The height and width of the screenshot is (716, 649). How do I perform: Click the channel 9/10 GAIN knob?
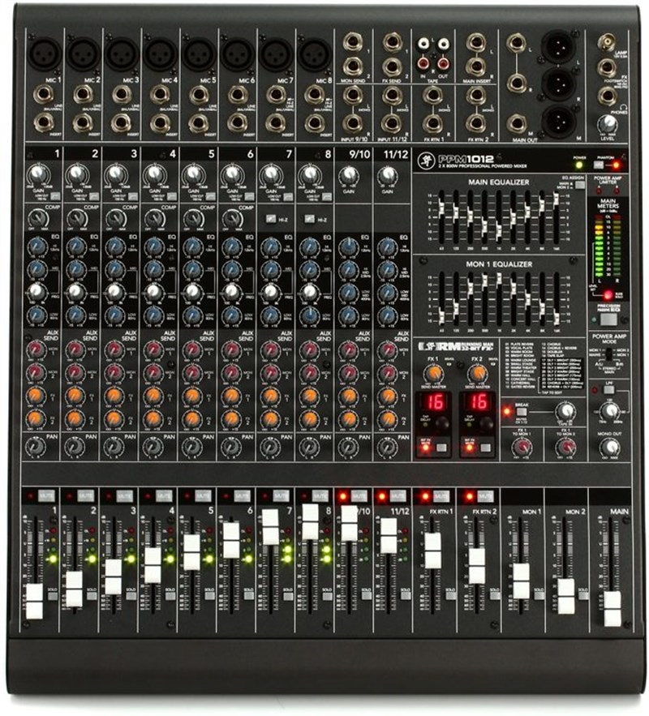click(349, 174)
